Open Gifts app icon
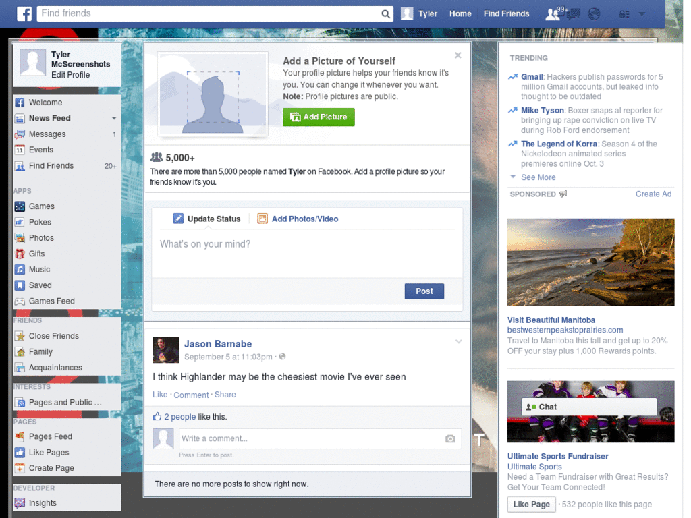 20,254
